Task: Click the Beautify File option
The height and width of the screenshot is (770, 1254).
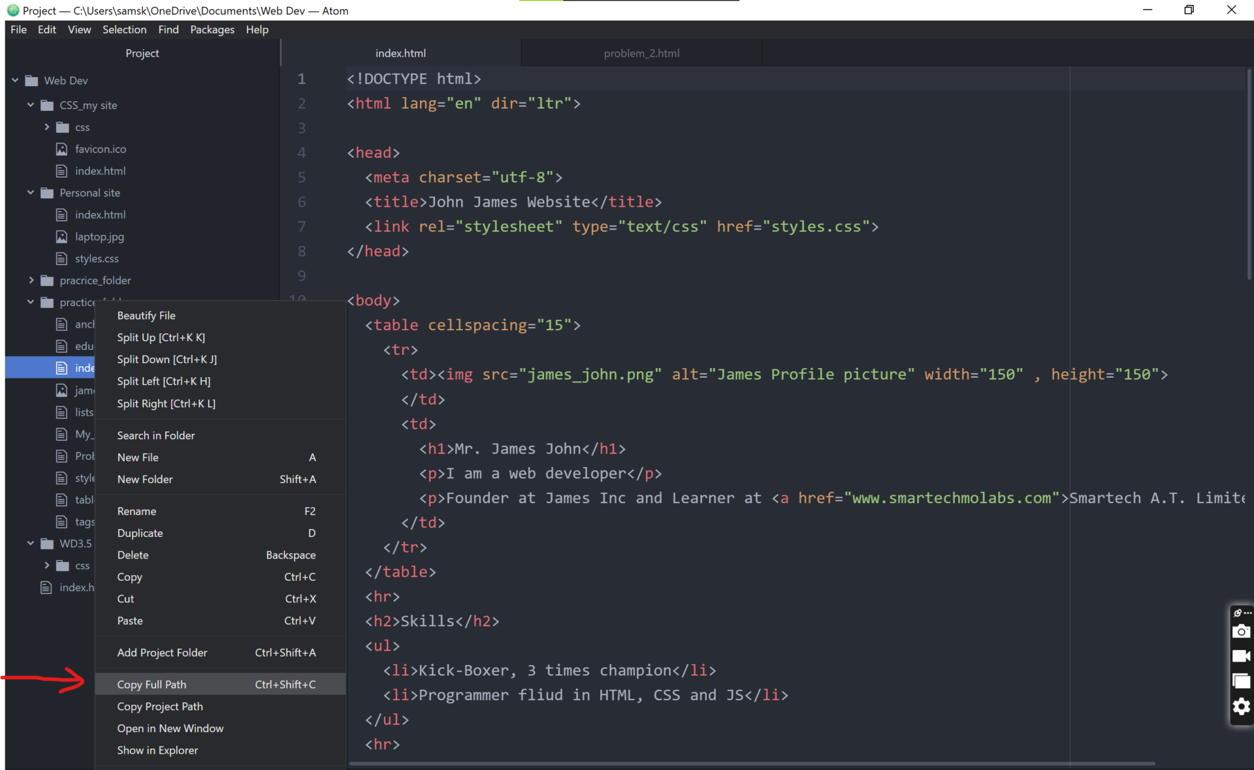Action: click(x=146, y=315)
